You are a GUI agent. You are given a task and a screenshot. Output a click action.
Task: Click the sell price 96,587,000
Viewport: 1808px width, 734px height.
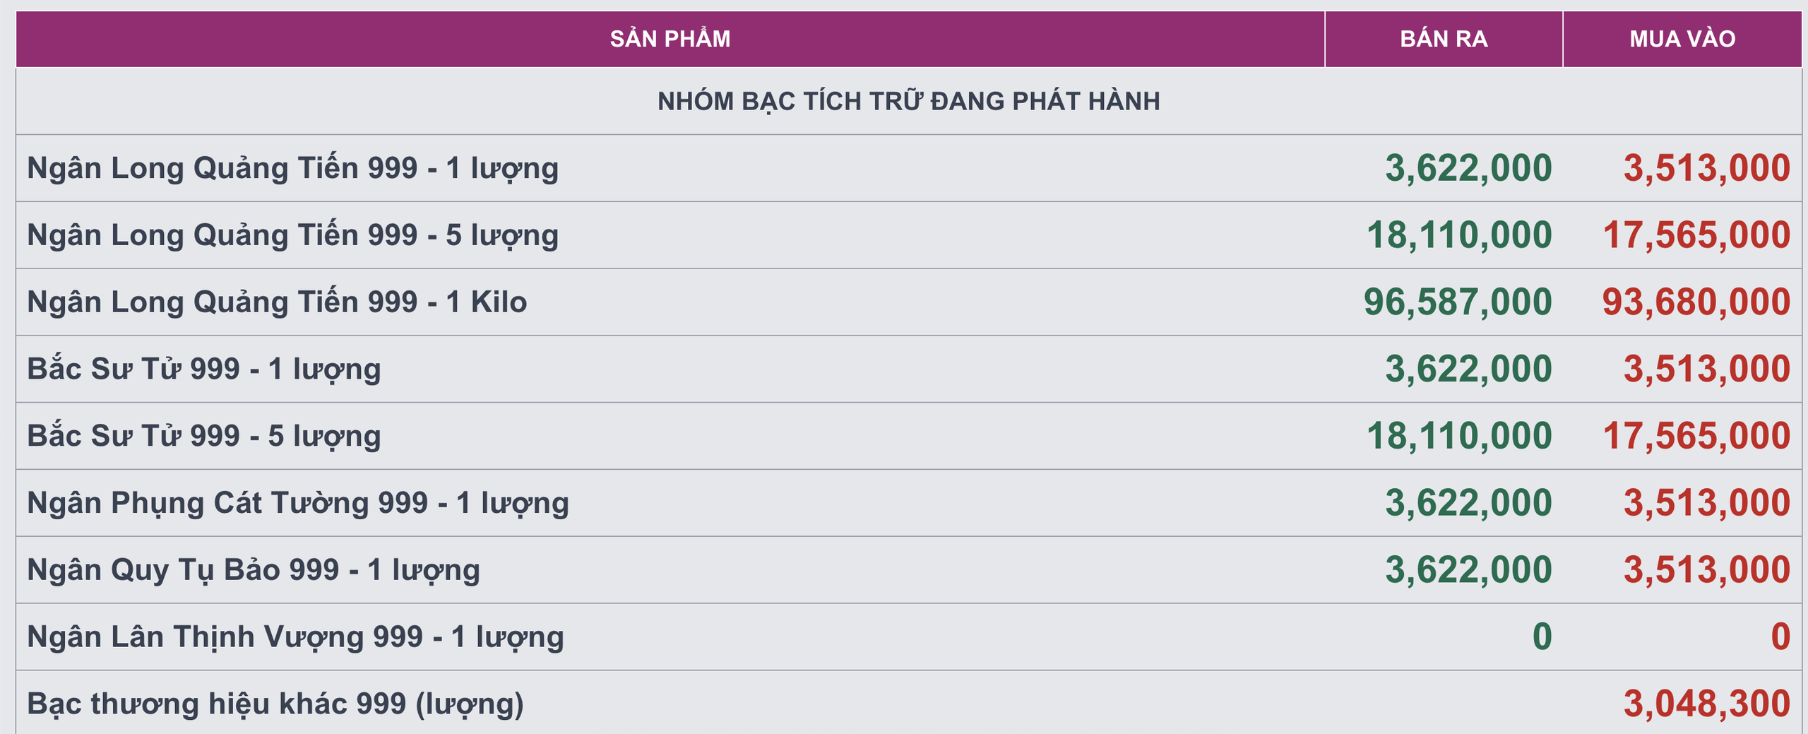point(1458,302)
